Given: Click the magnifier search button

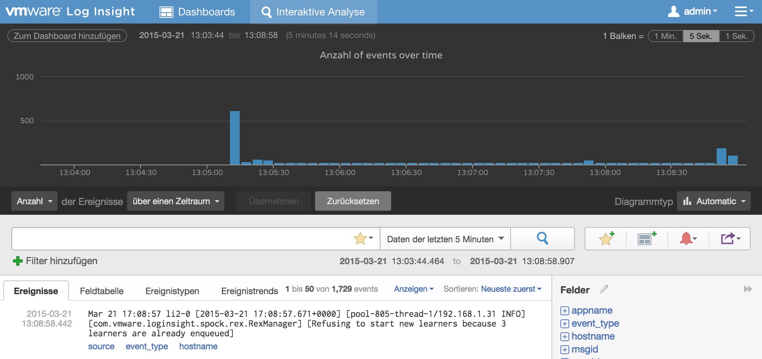Looking at the screenshot, I should point(542,239).
